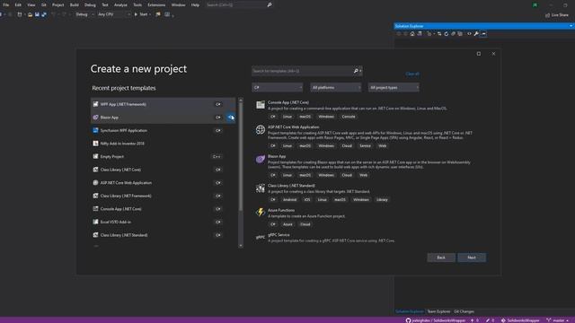
Task: Pin the Blazor App recent template
Action: (x=231, y=118)
